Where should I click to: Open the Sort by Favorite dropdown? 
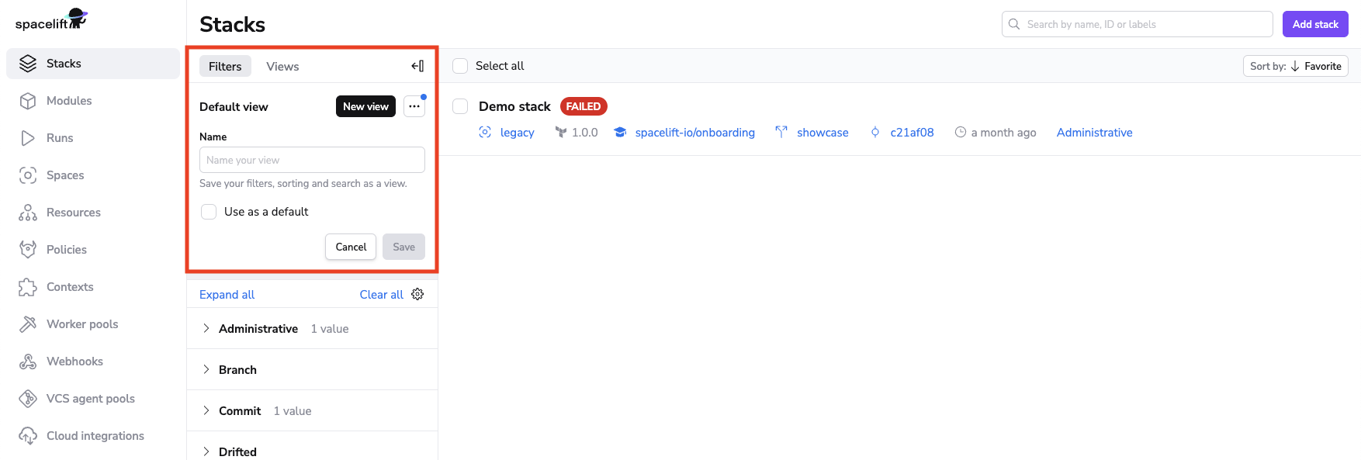[x=1295, y=66]
